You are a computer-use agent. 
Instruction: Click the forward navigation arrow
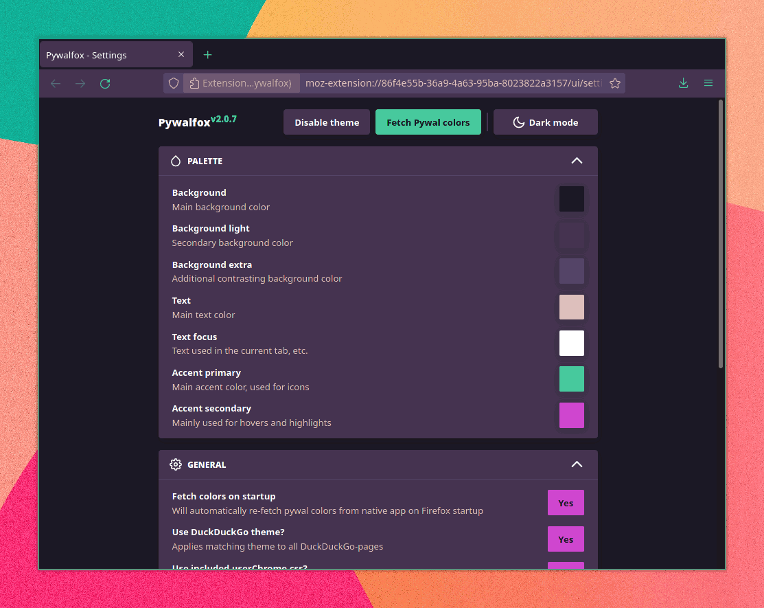(x=80, y=83)
